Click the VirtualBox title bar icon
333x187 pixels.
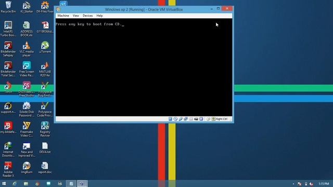click(x=58, y=9)
